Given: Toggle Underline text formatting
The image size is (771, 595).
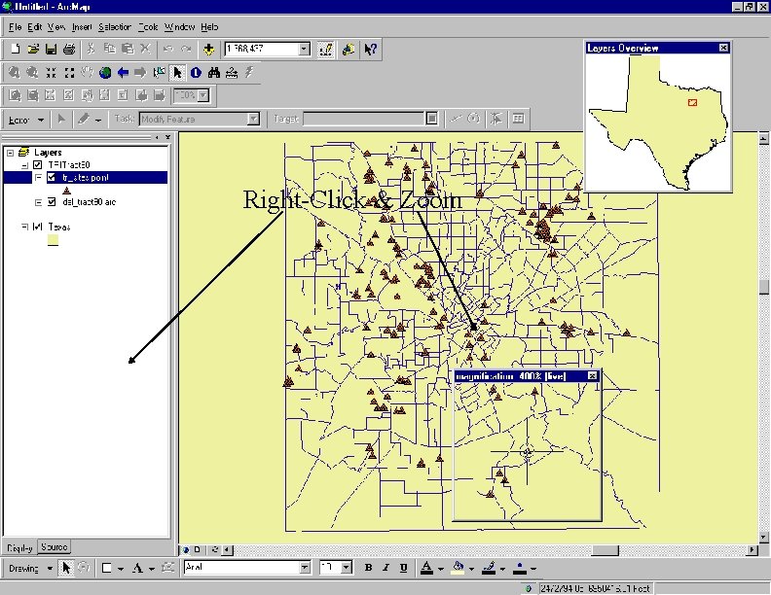Looking at the screenshot, I should (404, 568).
